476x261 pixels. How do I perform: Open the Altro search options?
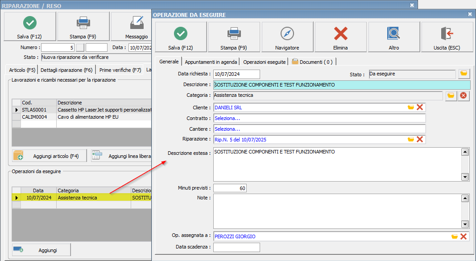393,37
